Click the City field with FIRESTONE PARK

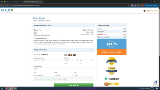tap(43, 75)
